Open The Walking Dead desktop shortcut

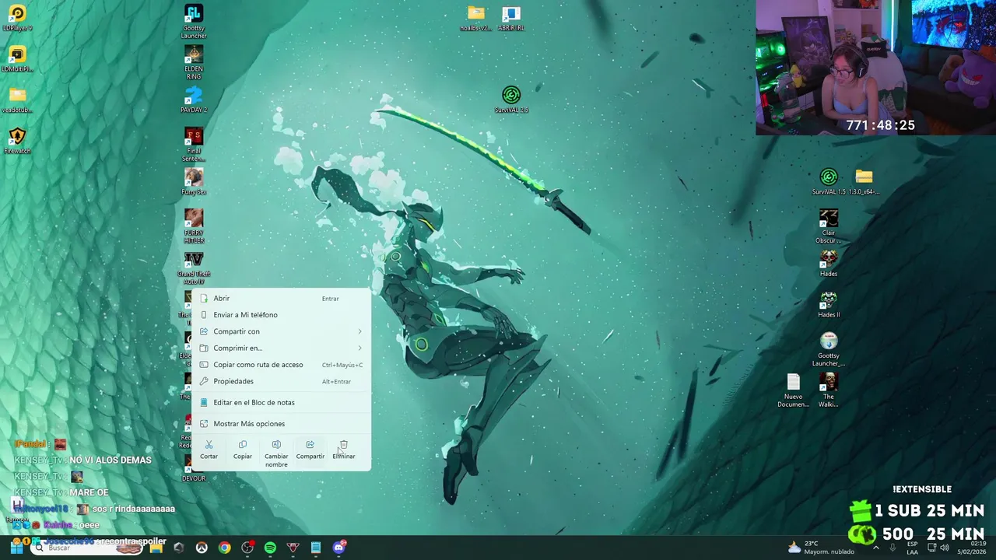coord(829,390)
